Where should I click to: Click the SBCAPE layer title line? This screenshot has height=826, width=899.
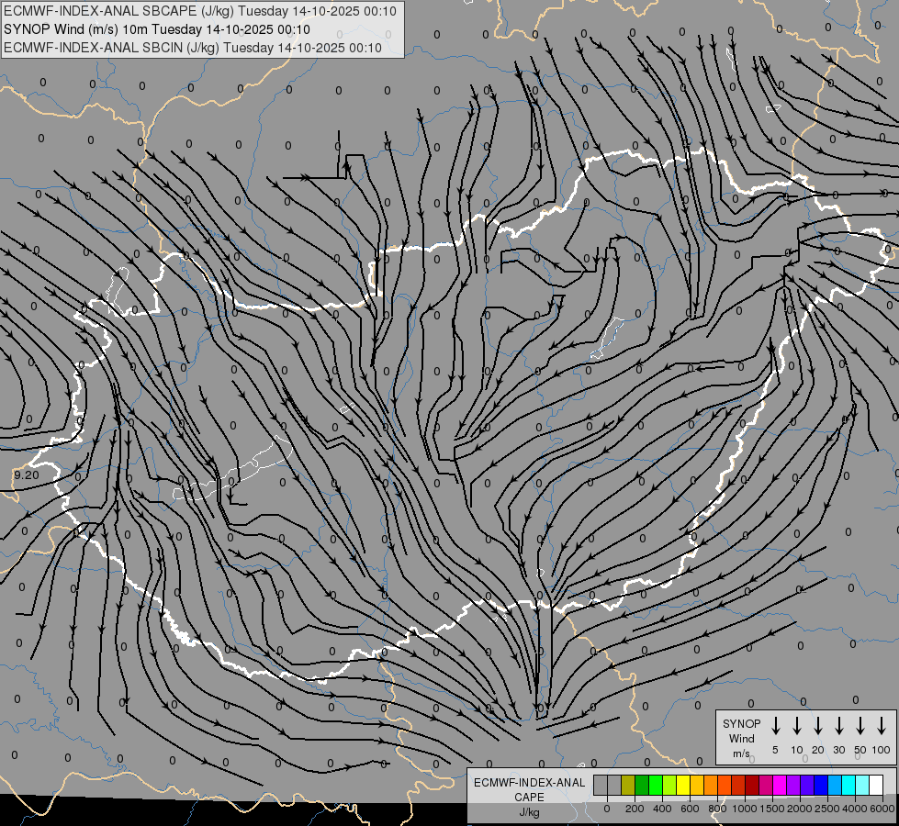coord(200,11)
